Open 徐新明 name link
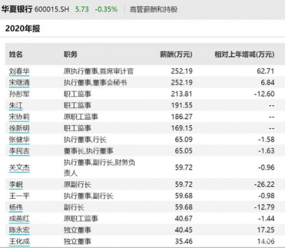Viewport: 285px width, 248px height. click(19, 128)
